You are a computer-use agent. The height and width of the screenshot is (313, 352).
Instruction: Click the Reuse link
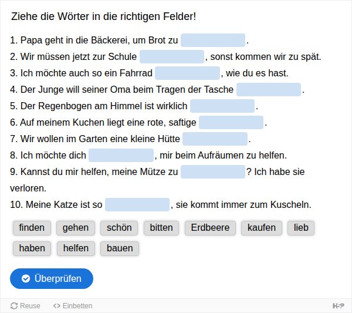(x=25, y=305)
